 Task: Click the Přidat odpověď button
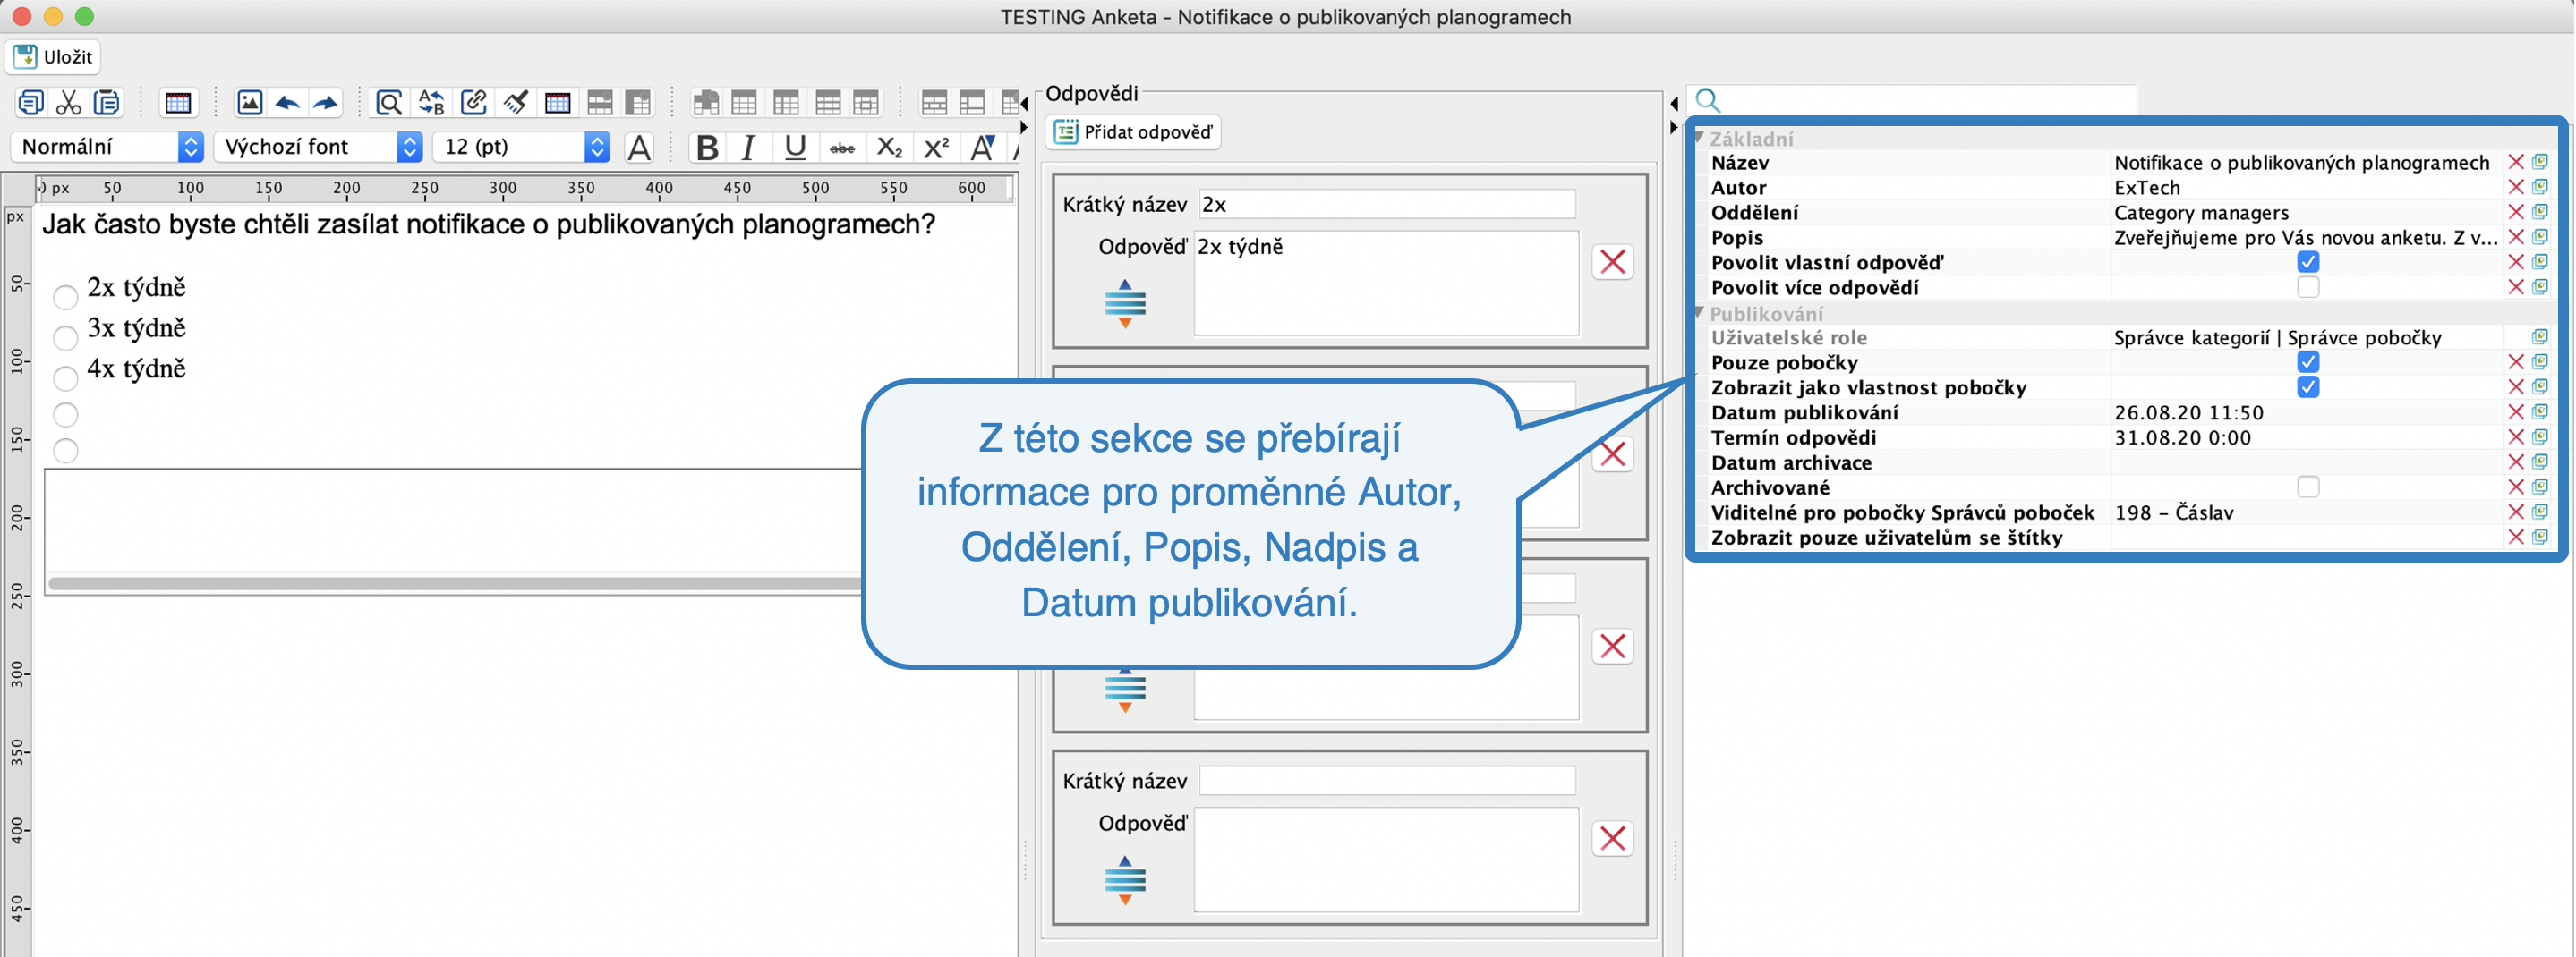(x=1133, y=131)
